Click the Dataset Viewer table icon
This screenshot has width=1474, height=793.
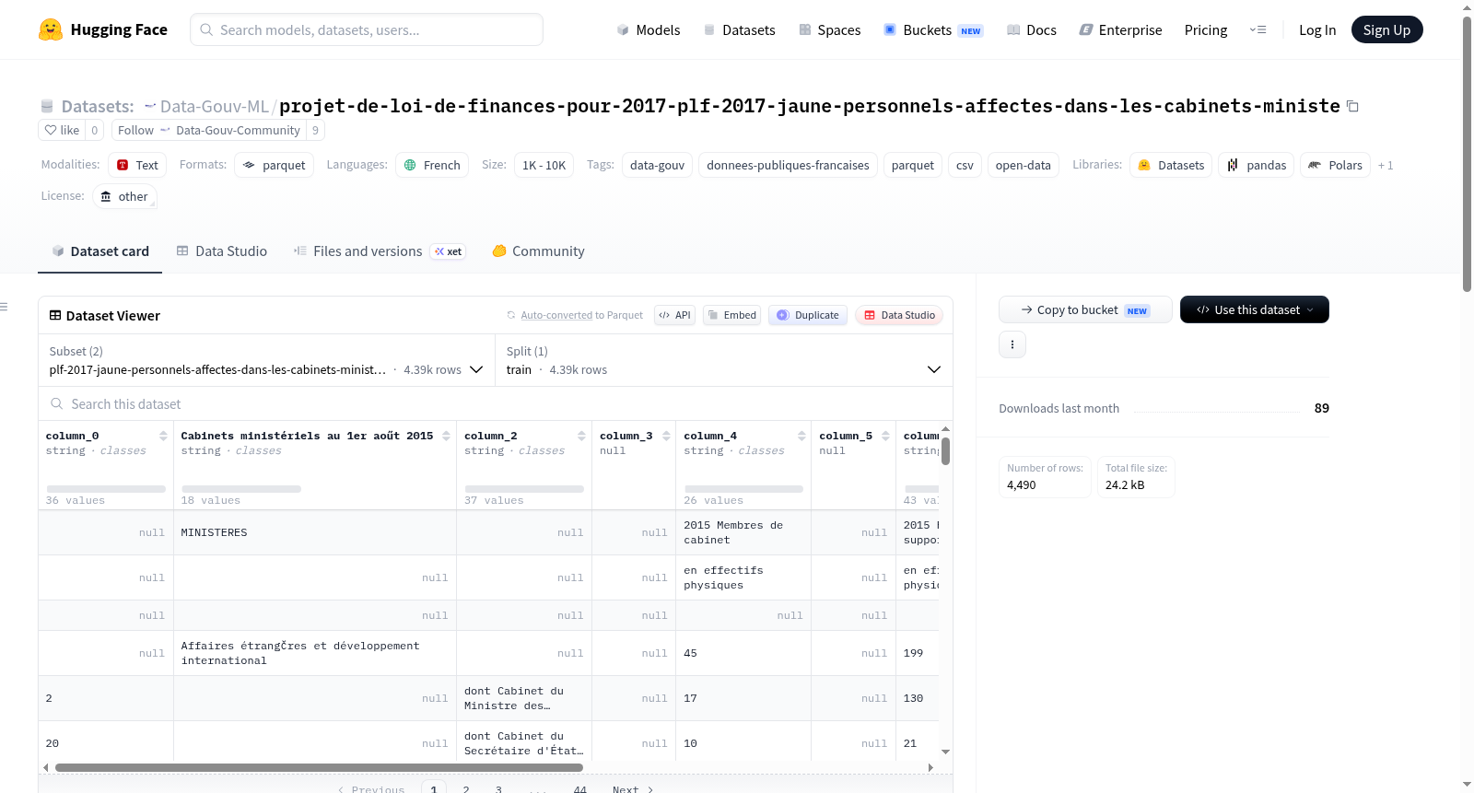click(x=55, y=315)
